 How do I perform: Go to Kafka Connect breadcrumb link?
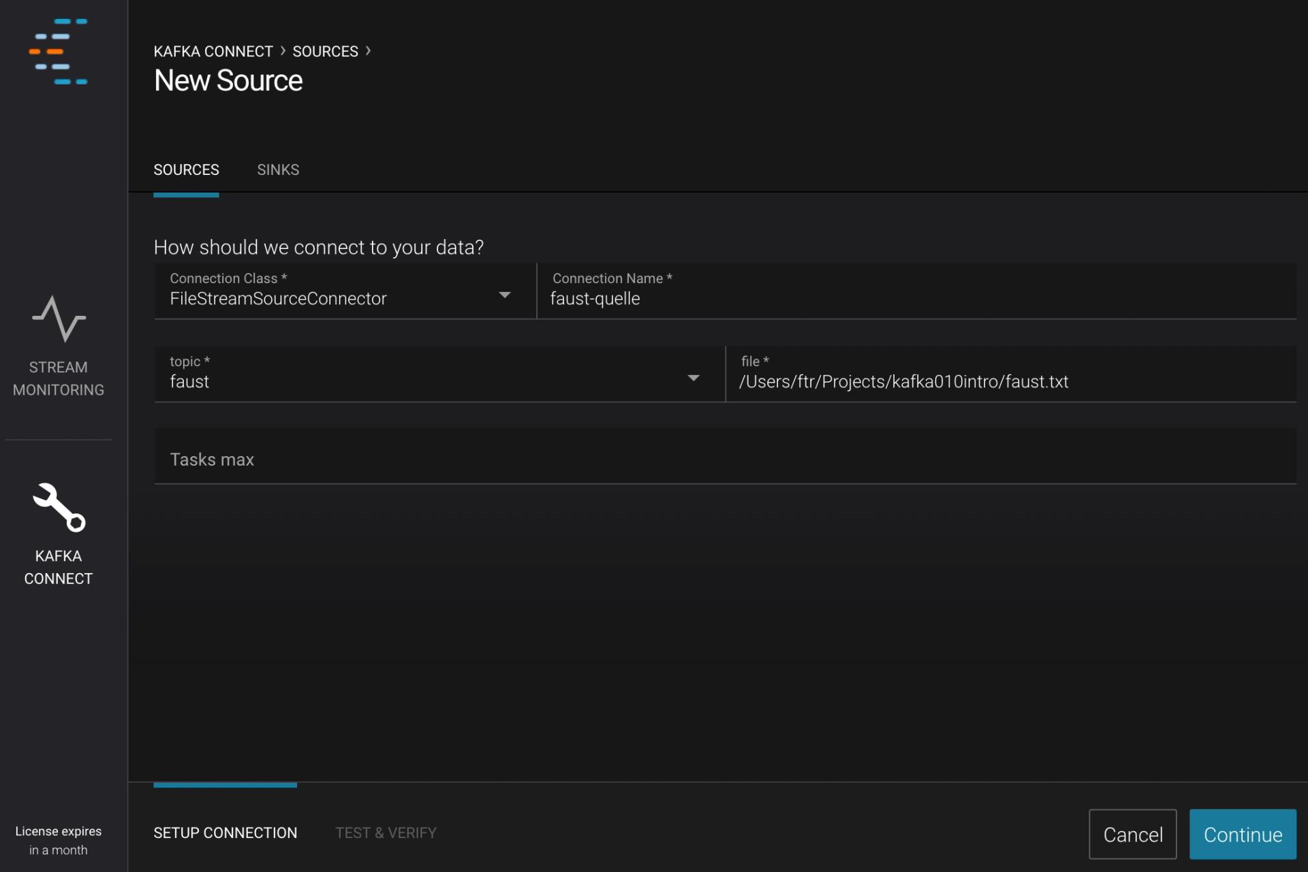213,52
